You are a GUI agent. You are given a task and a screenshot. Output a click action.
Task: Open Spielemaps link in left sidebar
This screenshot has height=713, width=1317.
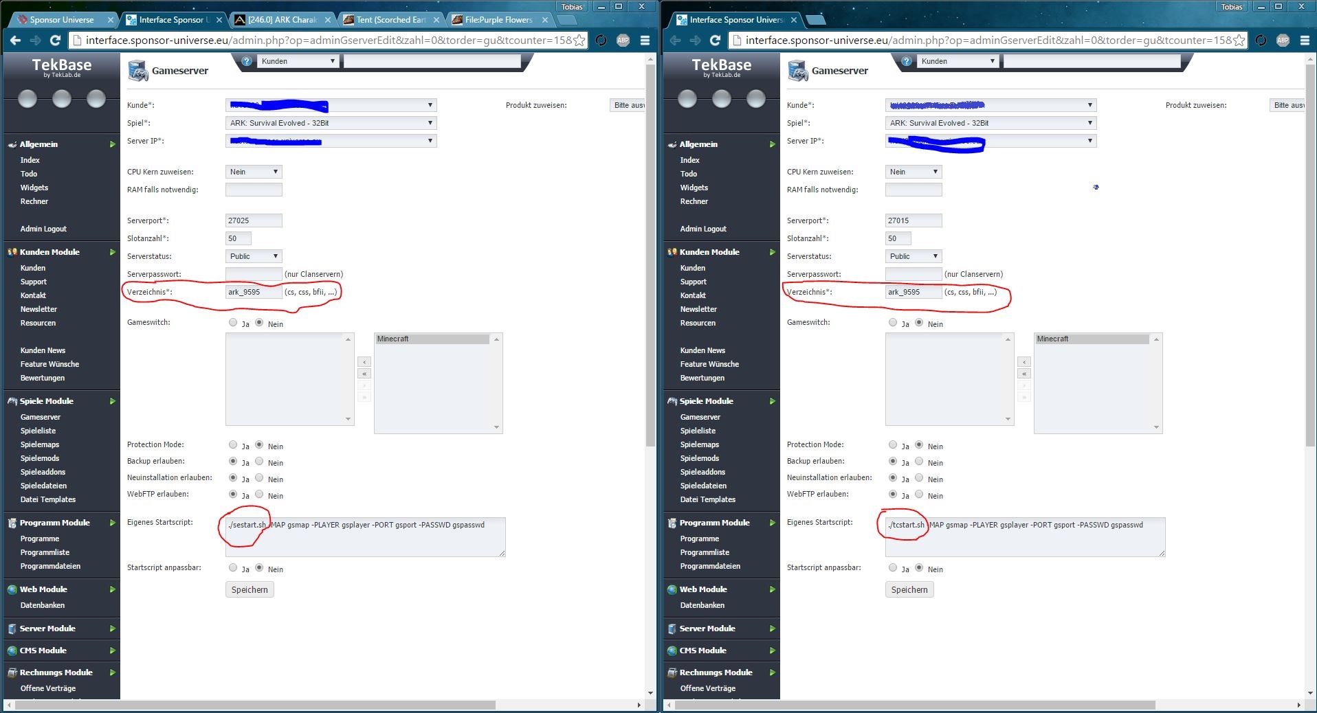pyautogui.click(x=40, y=444)
